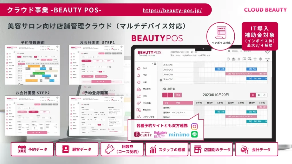Click the green LINE icon

(x=194, y=134)
